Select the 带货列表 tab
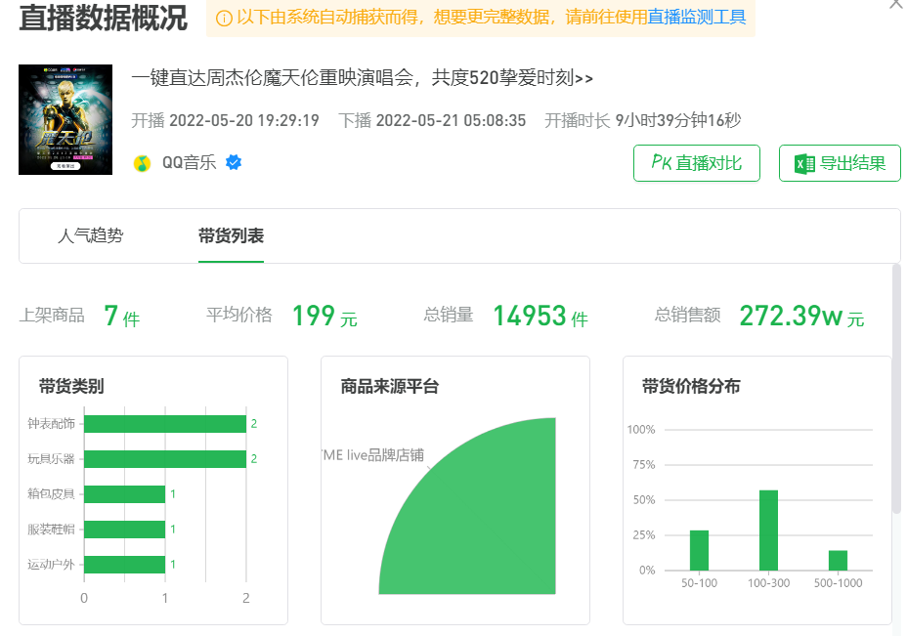This screenshot has width=907, height=636. point(231,235)
